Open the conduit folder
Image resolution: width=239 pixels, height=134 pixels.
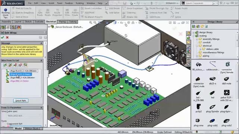click(x=207, y=42)
